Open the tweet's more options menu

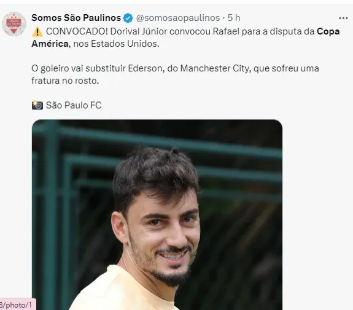(x=343, y=18)
